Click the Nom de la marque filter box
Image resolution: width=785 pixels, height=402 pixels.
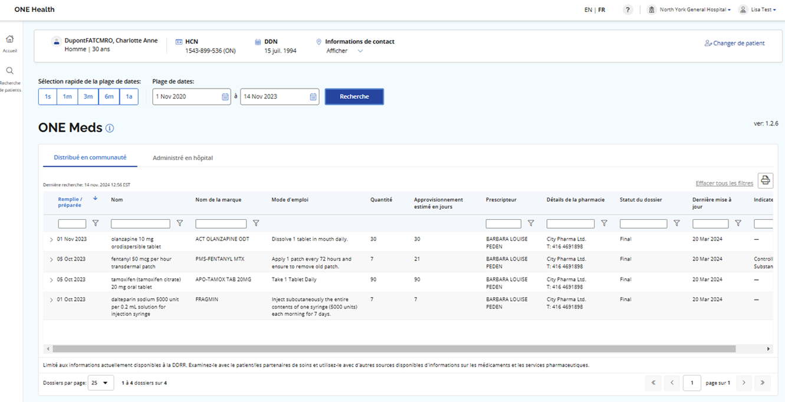(221, 224)
